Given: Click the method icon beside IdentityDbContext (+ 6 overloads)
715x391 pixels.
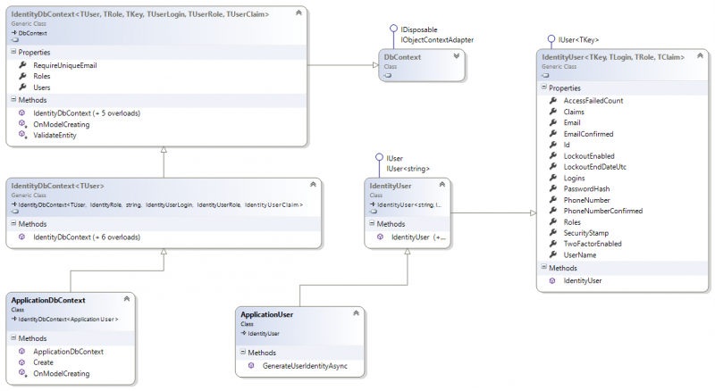Looking at the screenshot, I should point(21,237).
